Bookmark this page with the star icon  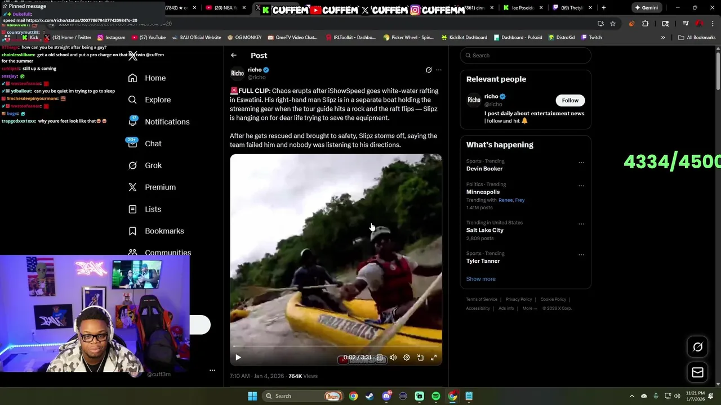[613, 24]
